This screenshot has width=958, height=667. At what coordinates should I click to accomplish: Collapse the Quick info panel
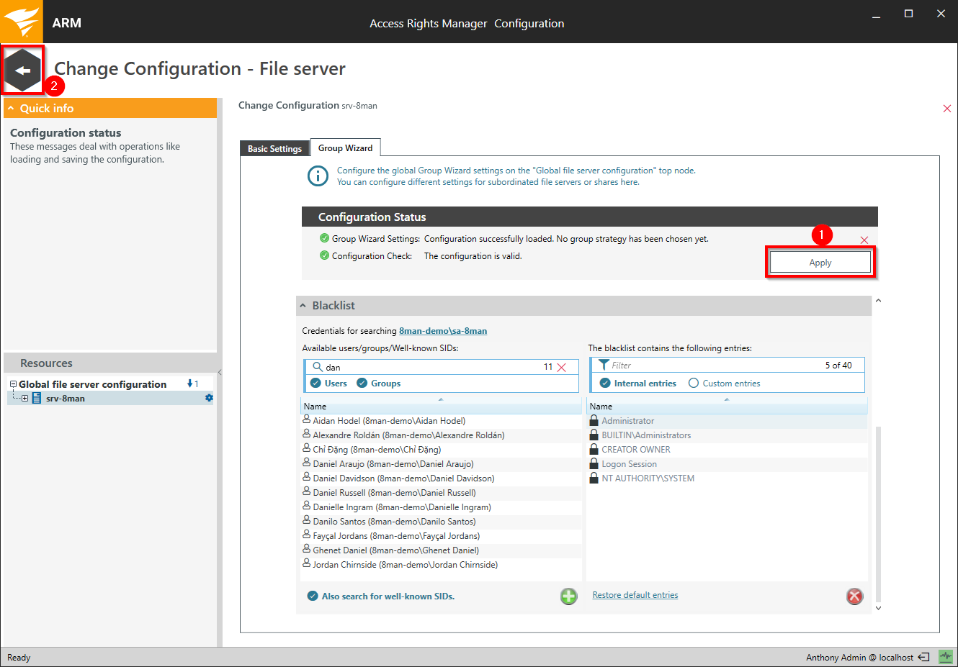[12, 109]
